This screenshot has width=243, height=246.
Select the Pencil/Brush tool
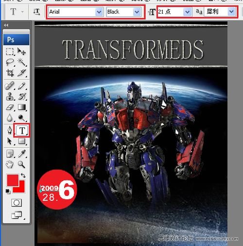click(x=22, y=86)
